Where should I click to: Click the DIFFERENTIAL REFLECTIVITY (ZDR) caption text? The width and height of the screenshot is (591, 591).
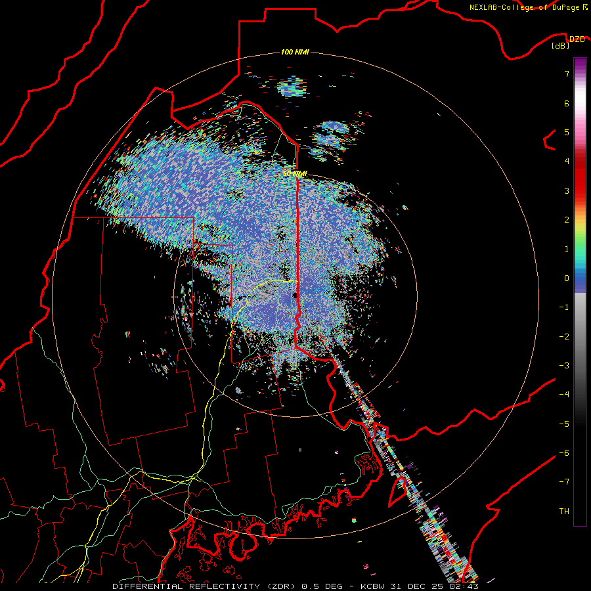pyautogui.click(x=206, y=586)
